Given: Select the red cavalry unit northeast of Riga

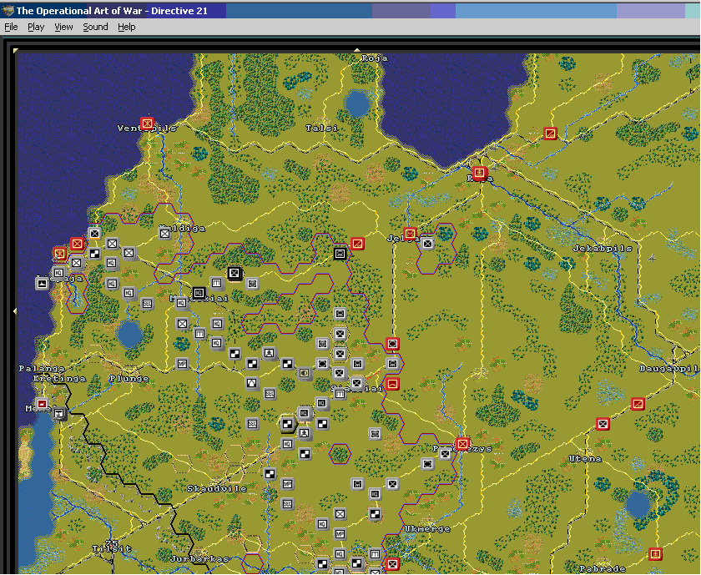Looking at the screenshot, I should [x=550, y=134].
